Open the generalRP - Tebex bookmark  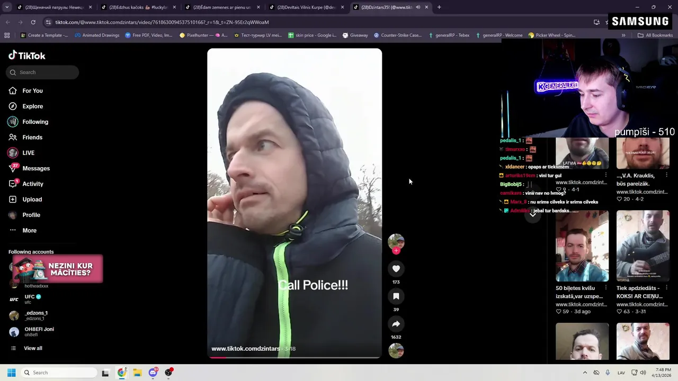coord(449,35)
